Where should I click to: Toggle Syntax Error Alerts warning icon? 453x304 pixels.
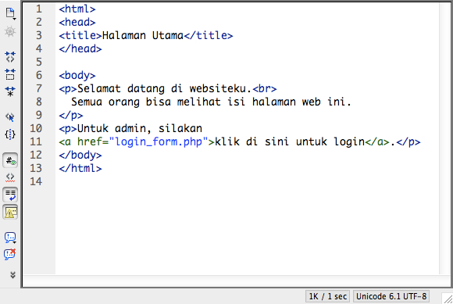(10, 212)
